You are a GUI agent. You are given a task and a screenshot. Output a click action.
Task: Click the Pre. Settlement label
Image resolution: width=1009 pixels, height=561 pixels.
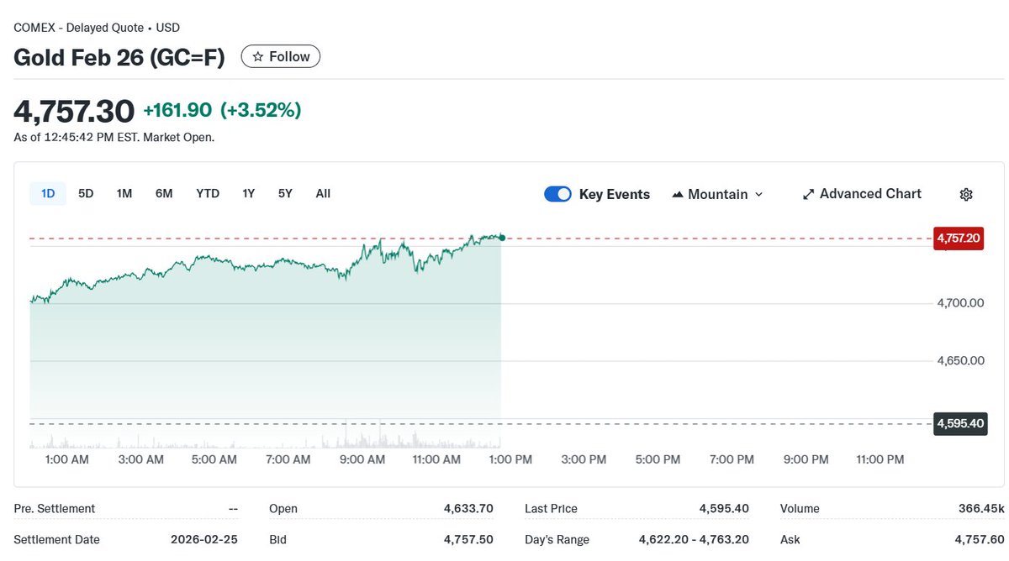tap(55, 509)
